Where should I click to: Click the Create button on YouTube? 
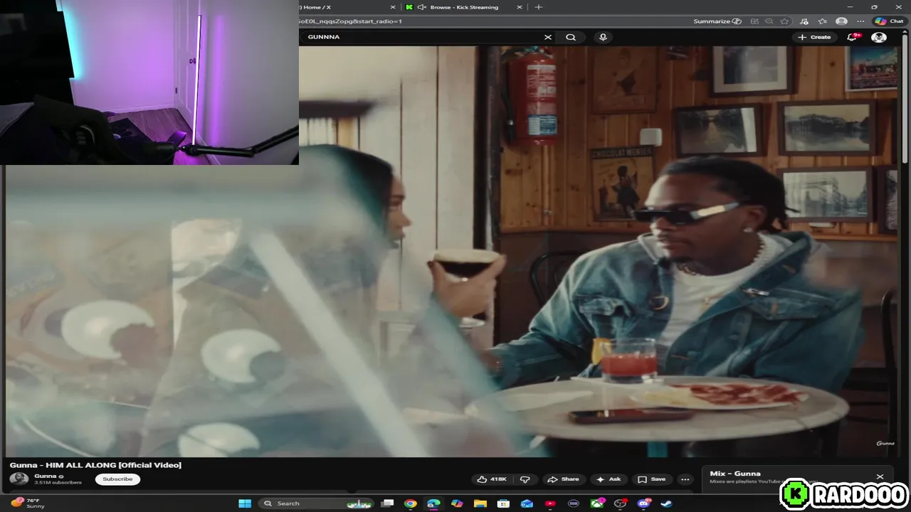pos(814,37)
